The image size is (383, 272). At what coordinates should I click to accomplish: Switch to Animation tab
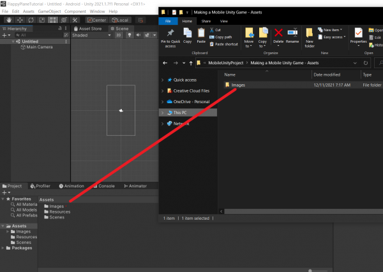[x=71, y=186]
